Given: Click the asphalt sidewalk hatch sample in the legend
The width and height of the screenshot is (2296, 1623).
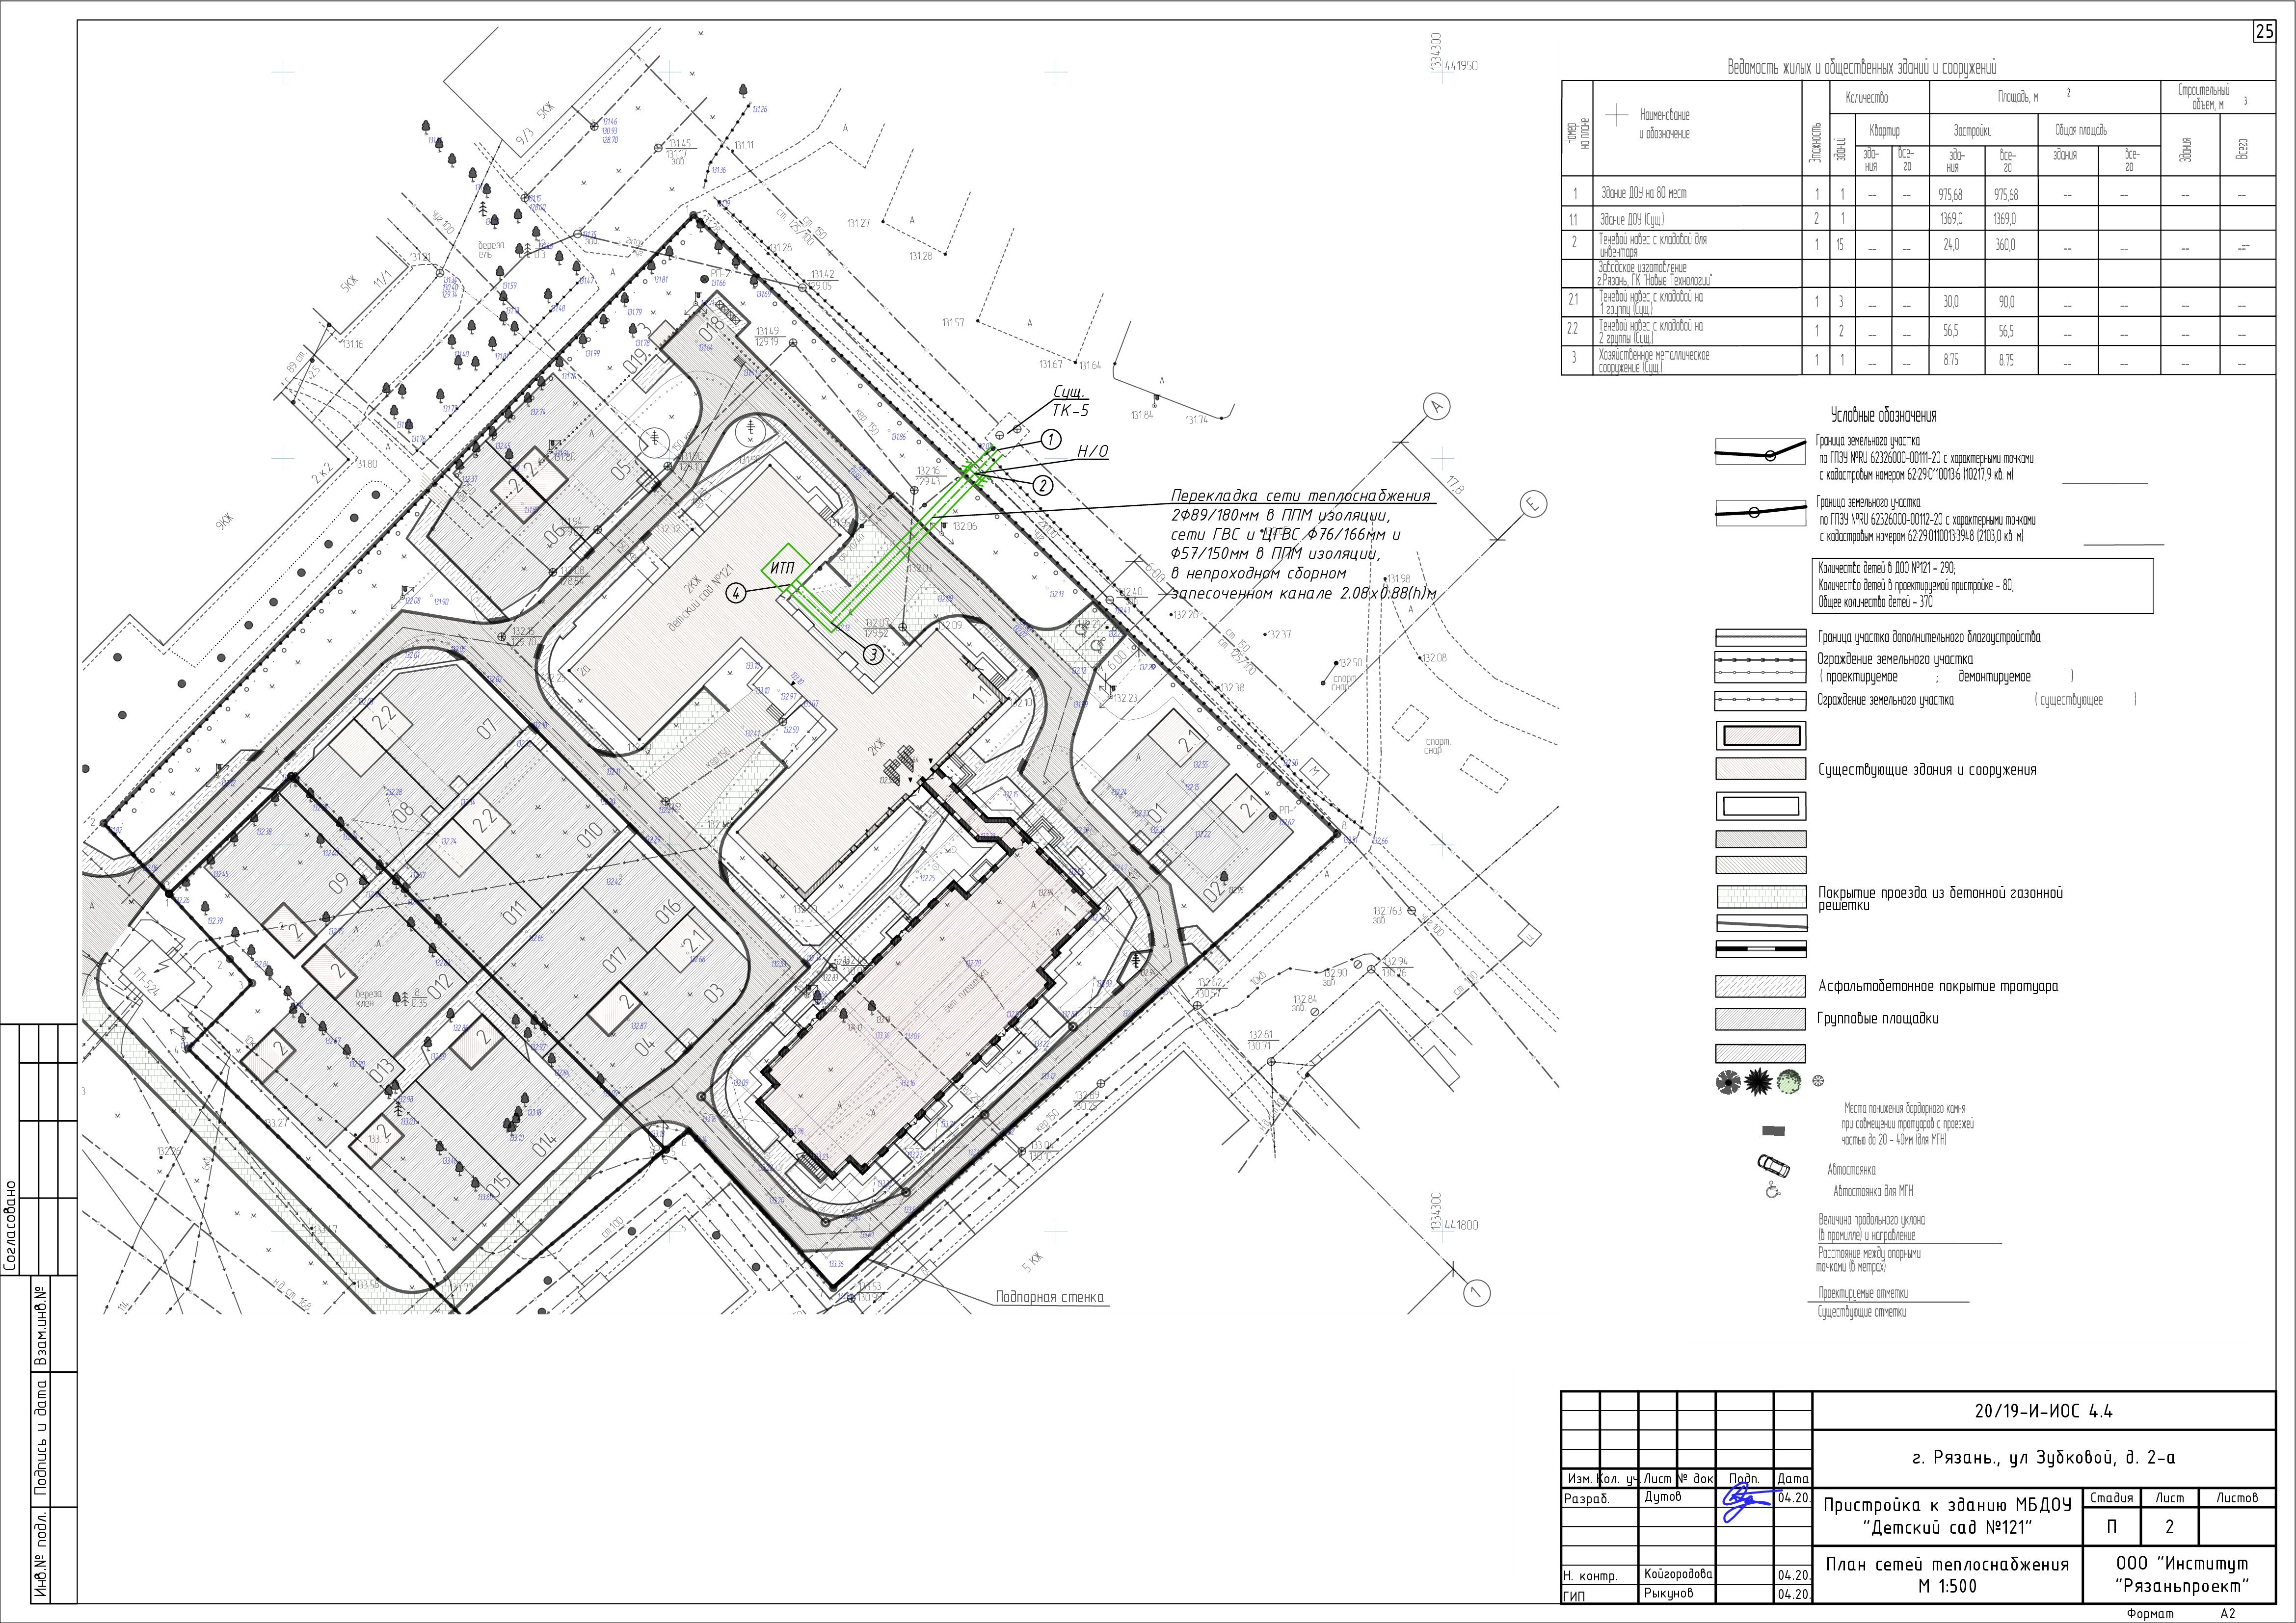Looking at the screenshot, I should pos(1761,986).
